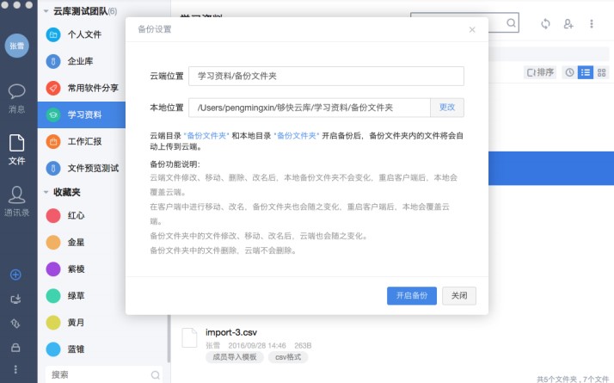Click the clock history icon
The height and width of the screenshot is (383, 614).
pyautogui.click(x=570, y=72)
